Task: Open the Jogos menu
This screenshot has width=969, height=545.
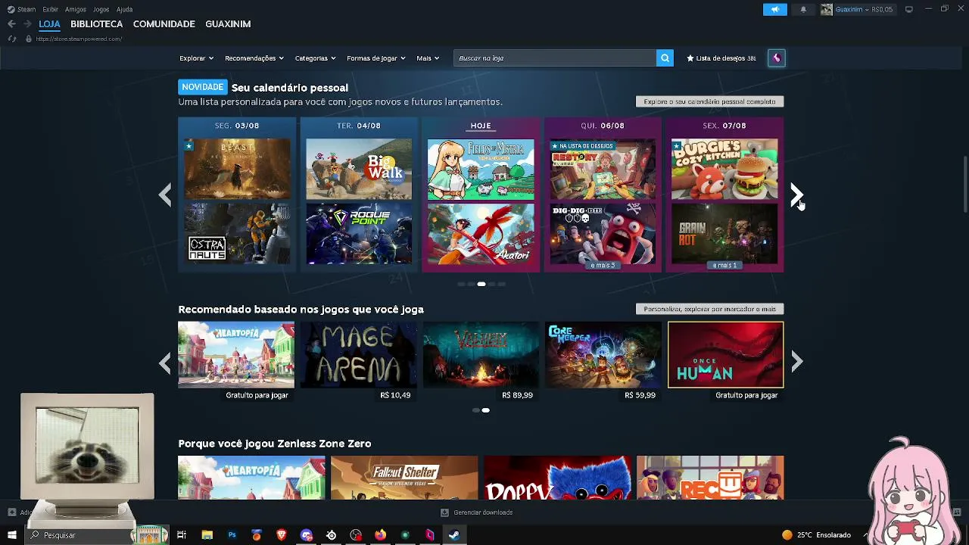Action: click(101, 9)
